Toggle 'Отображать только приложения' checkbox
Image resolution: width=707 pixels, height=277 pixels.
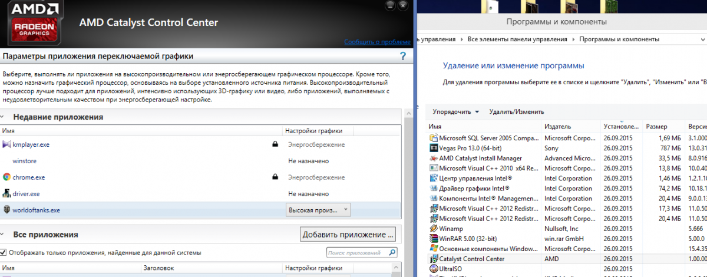click(x=4, y=252)
